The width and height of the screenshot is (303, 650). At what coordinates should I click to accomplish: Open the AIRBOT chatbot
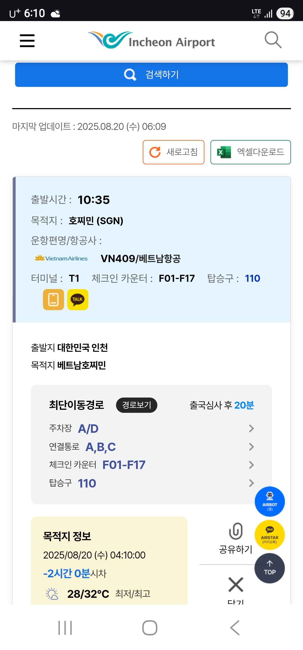(270, 501)
